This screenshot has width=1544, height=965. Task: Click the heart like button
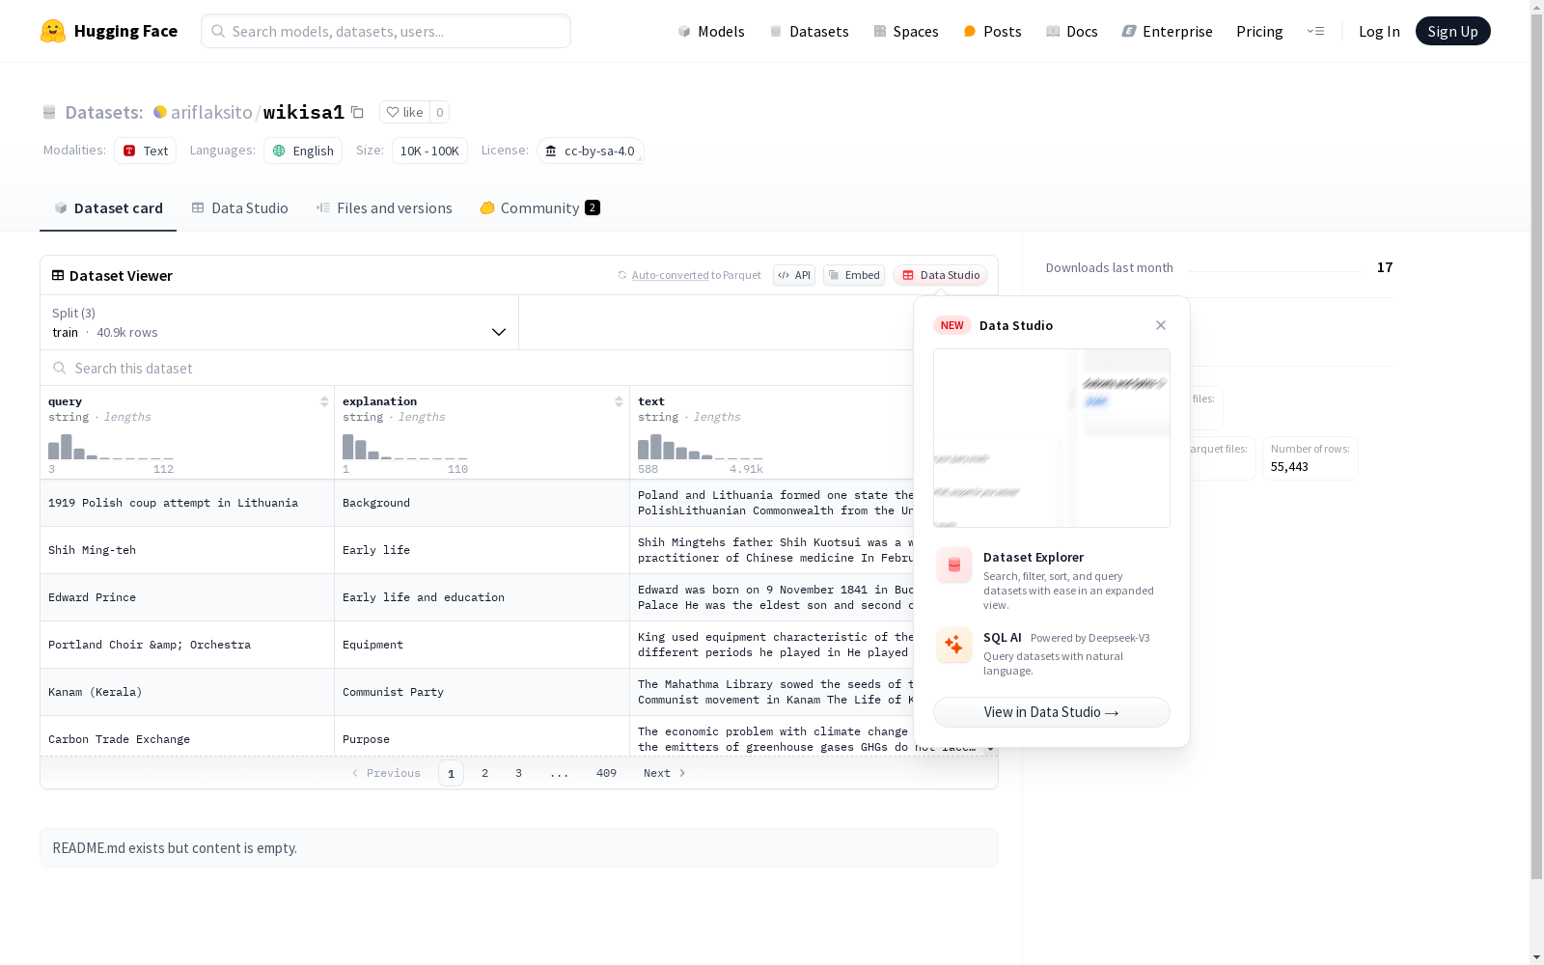(x=404, y=112)
